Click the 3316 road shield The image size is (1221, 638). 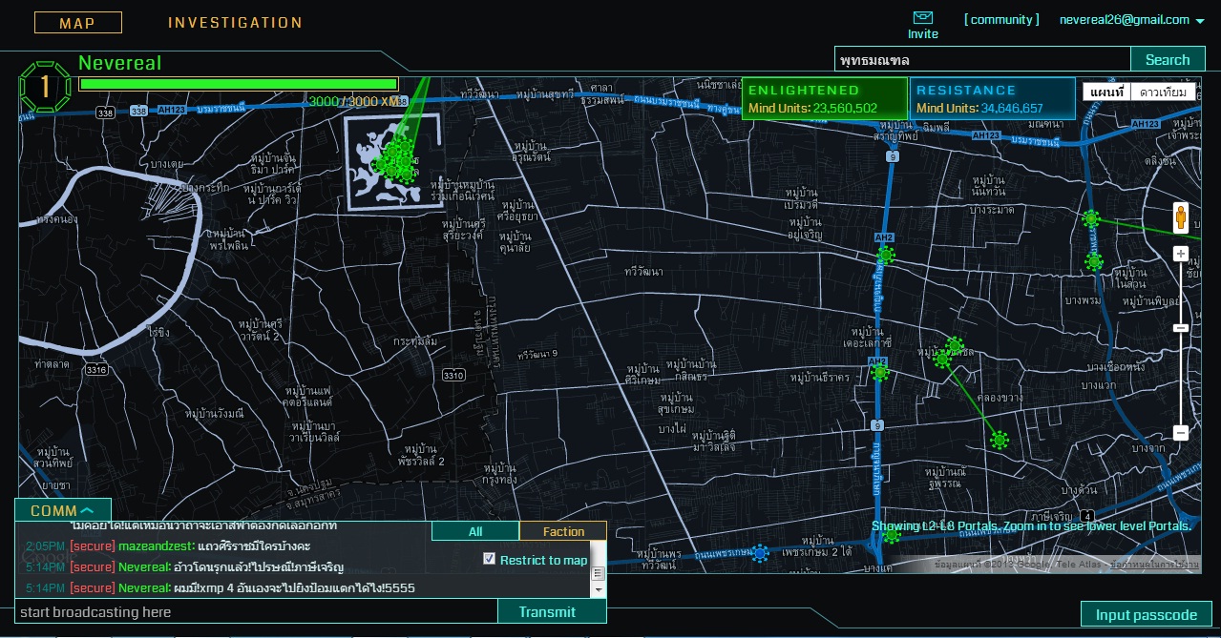tap(95, 369)
